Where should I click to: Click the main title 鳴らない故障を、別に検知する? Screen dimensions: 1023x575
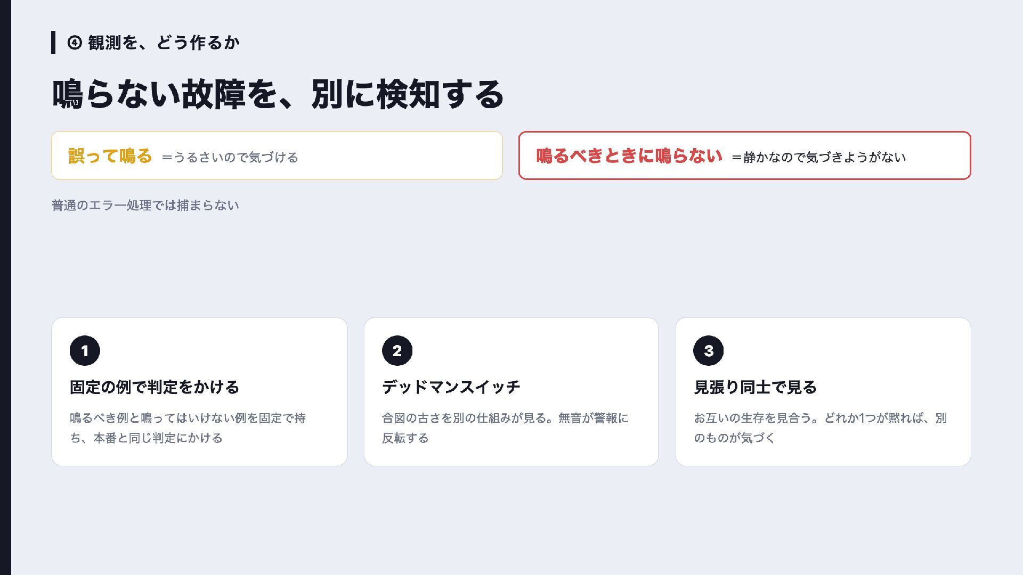[278, 95]
